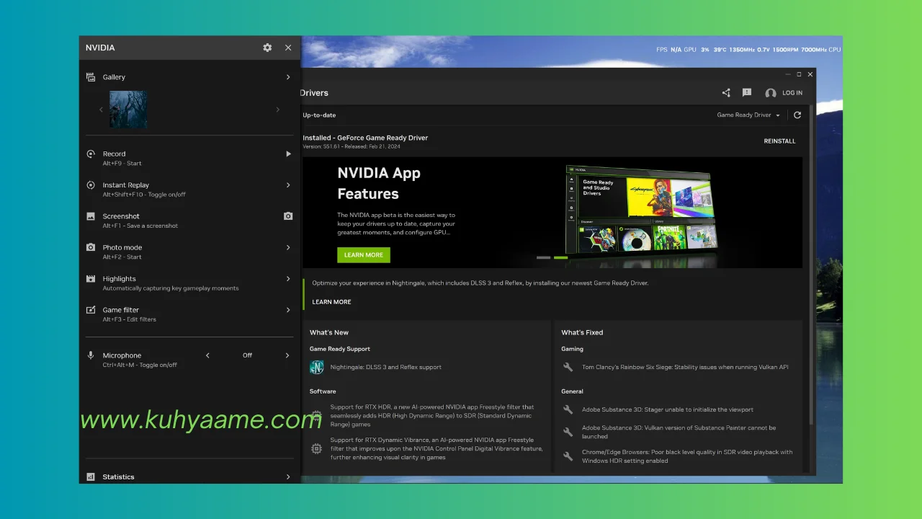This screenshot has width=922, height=519.
Task: Open the Record menu item
Action: [x=190, y=158]
